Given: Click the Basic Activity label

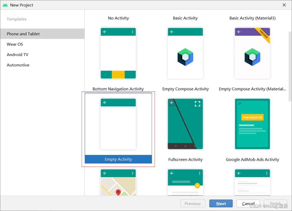Looking at the screenshot, I should pos(185,18).
